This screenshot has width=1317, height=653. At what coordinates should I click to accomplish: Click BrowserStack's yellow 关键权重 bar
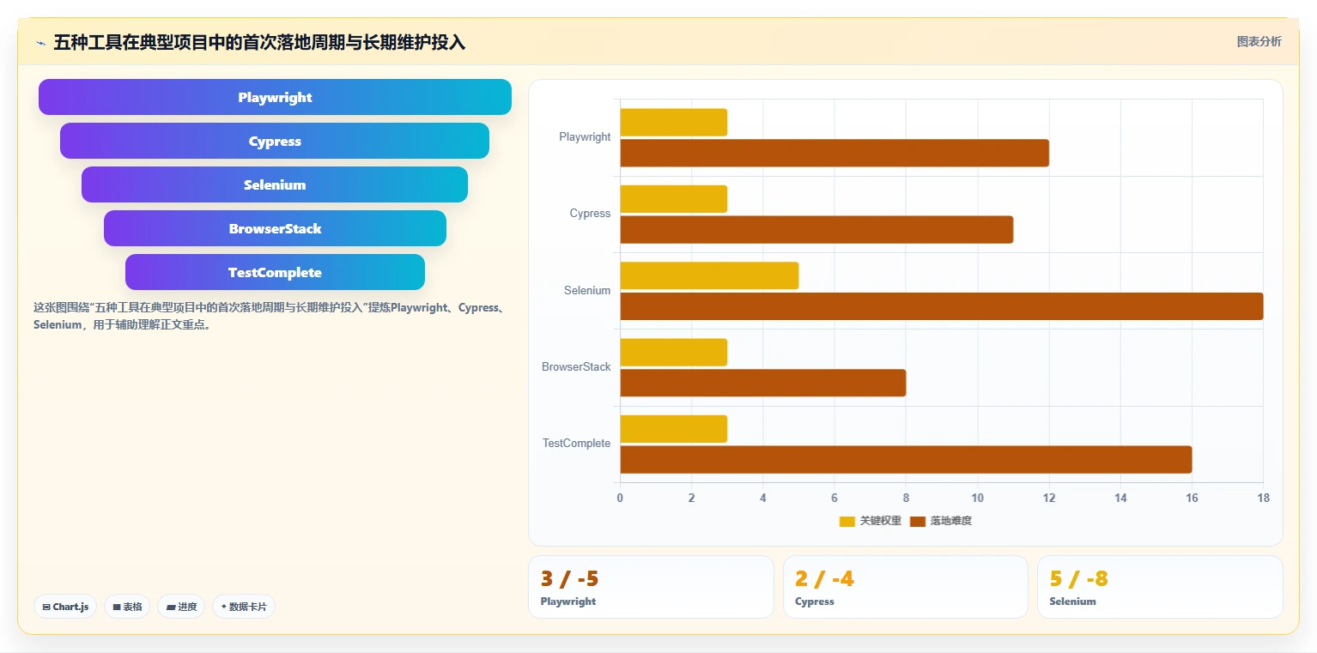[674, 352]
